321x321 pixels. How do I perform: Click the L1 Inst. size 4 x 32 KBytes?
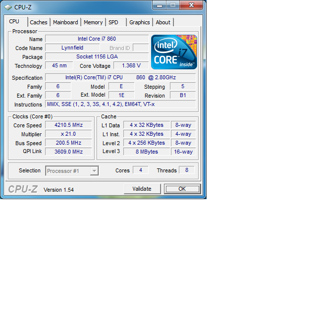point(147,134)
